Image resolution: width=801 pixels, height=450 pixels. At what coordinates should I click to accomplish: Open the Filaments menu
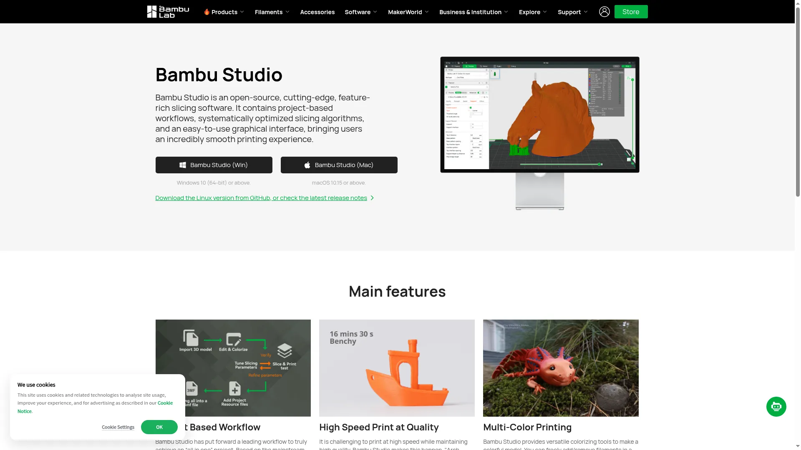pos(272,12)
